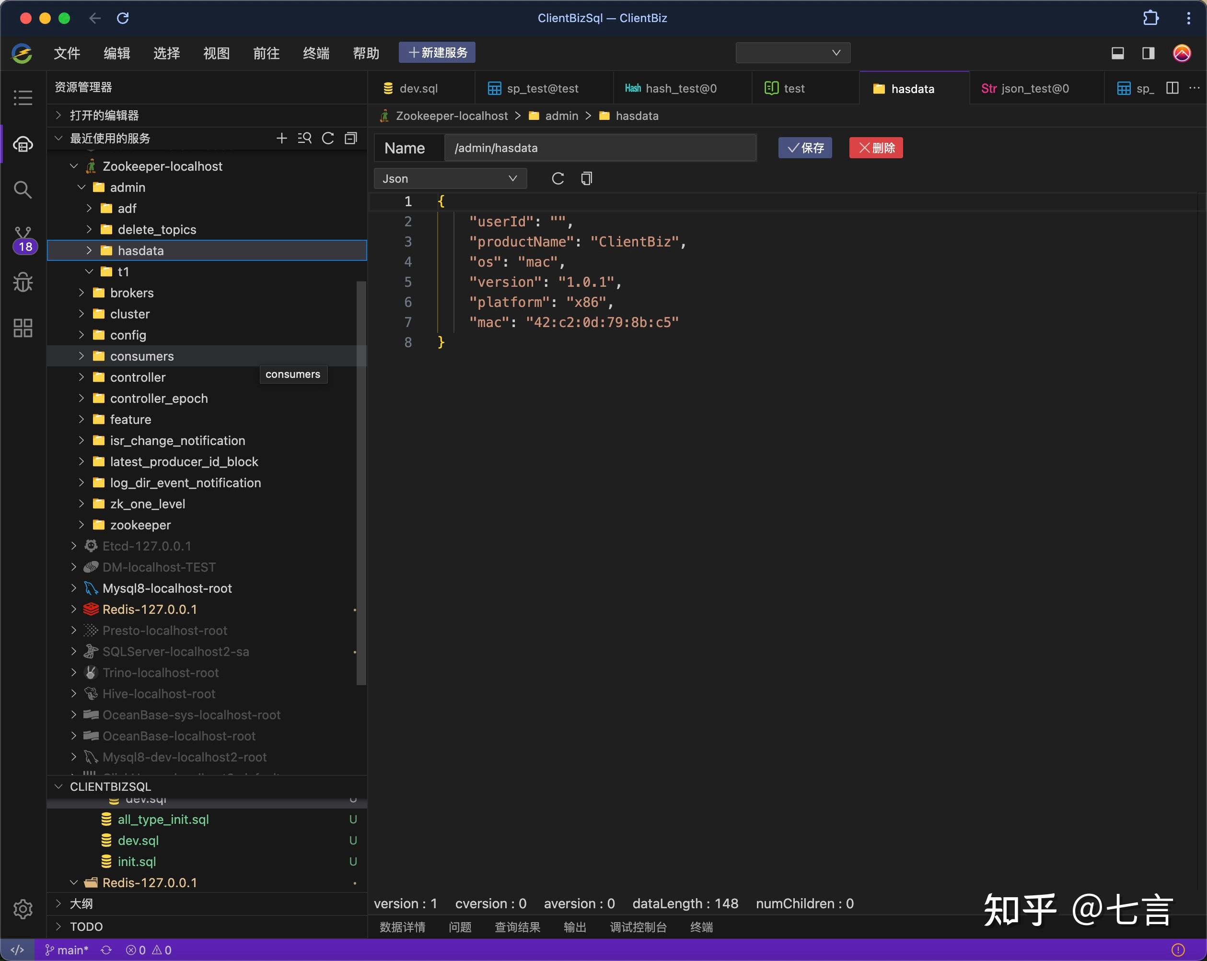
Task: Open the 视图 menu
Action: tap(216, 53)
